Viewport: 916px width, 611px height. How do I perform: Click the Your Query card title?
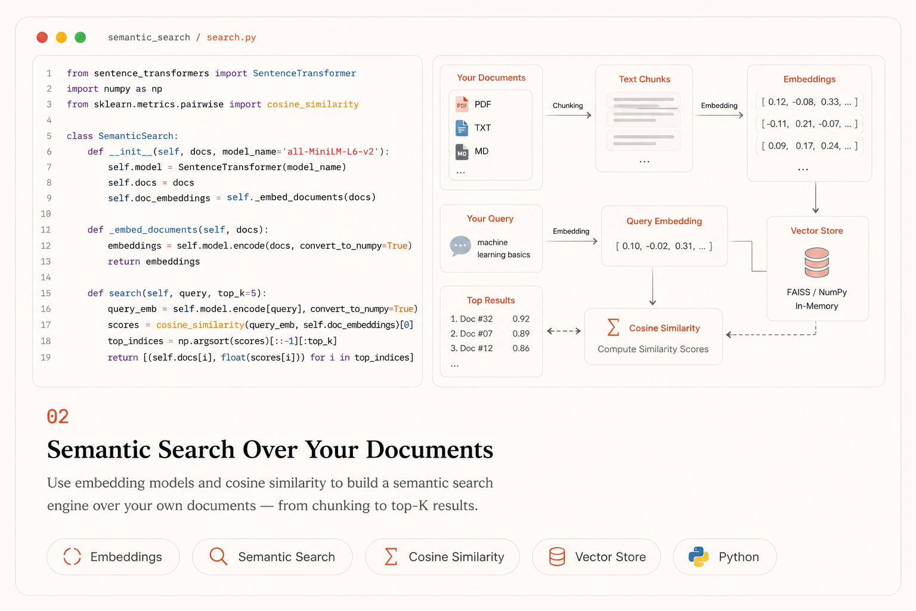pyautogui.click(x=490, y=218)
